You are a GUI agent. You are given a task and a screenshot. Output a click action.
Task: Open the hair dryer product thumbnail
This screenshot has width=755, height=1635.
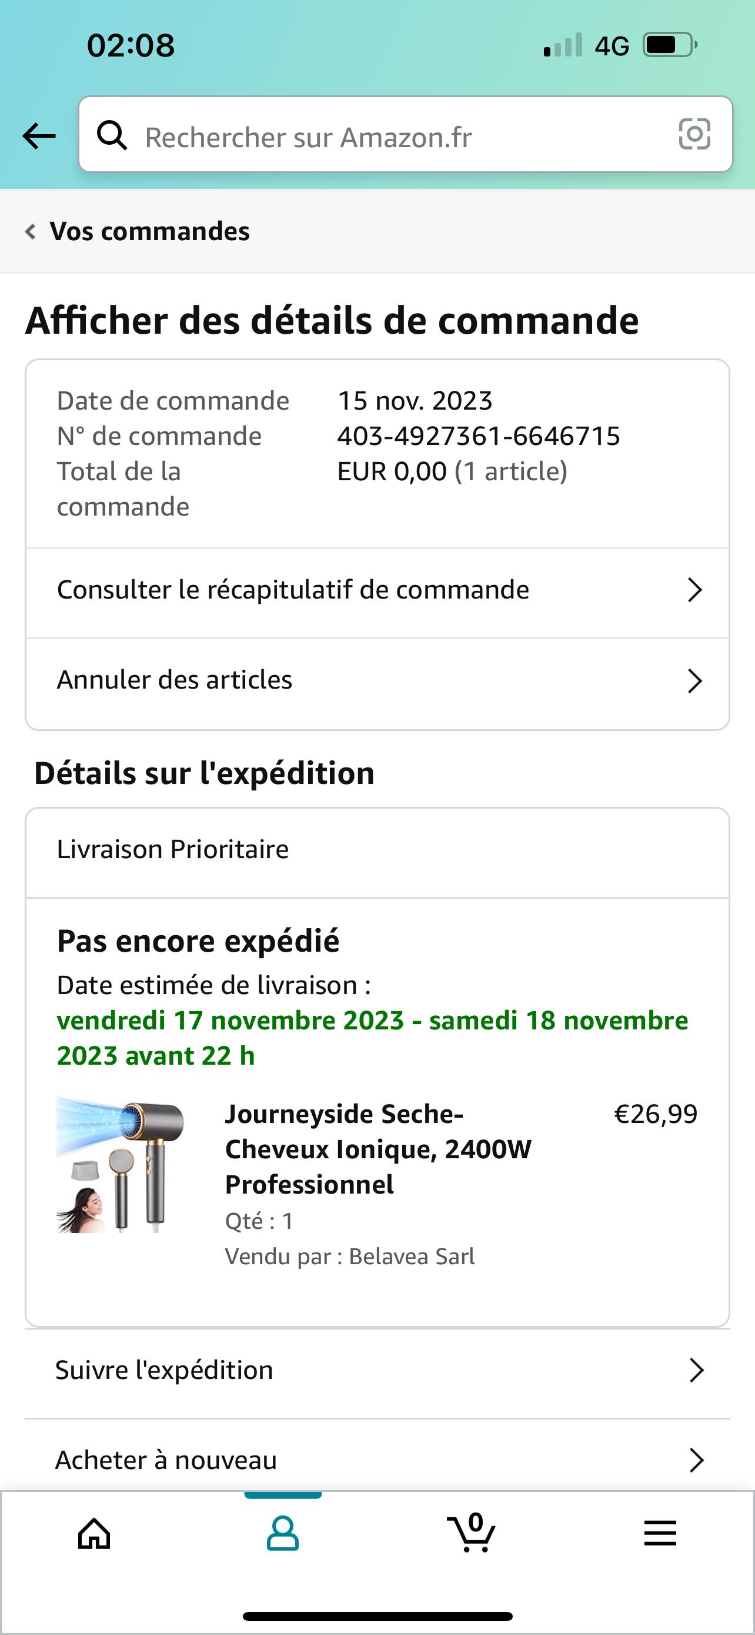coord(121,1165)
